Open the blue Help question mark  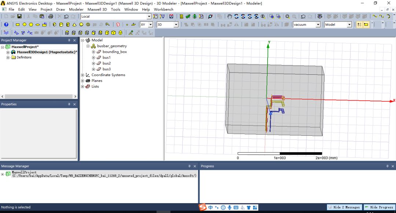pyautogui.click(x=6, y=25)
